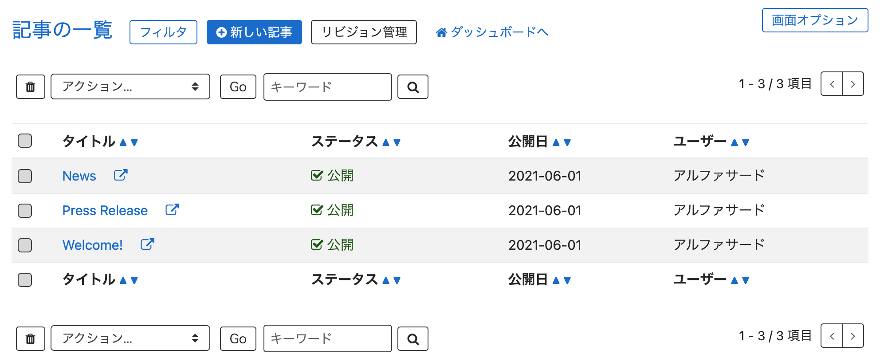Open the bottom アクション... dropdown
The width and height of the screenshot is (880, 362).
tap(130, 338)
